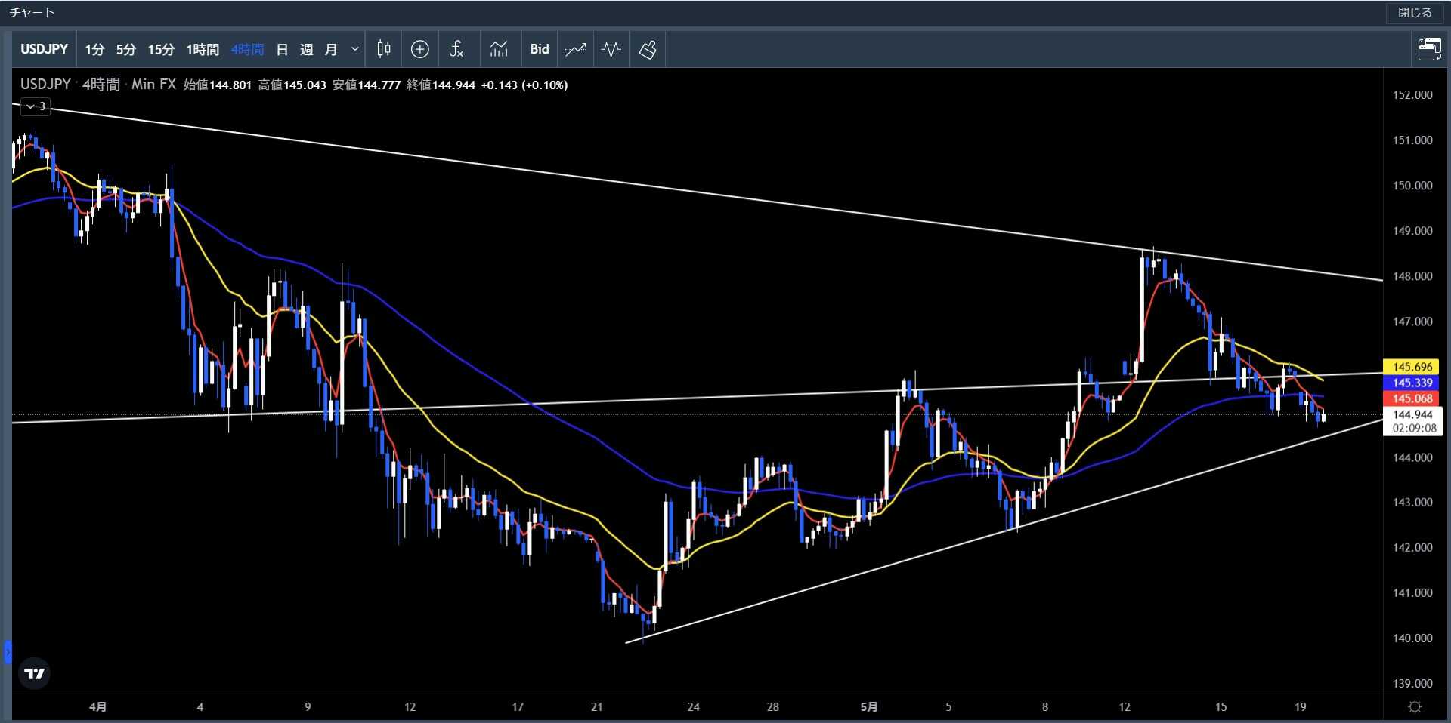The width and height of the screenshot is (1451, 723).
Task: Click the 148.000 price axis label
Action: tap(1412, 276)
